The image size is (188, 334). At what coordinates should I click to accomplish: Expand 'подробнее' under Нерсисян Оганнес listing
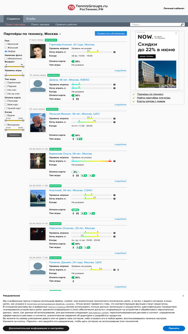(120, 253)
